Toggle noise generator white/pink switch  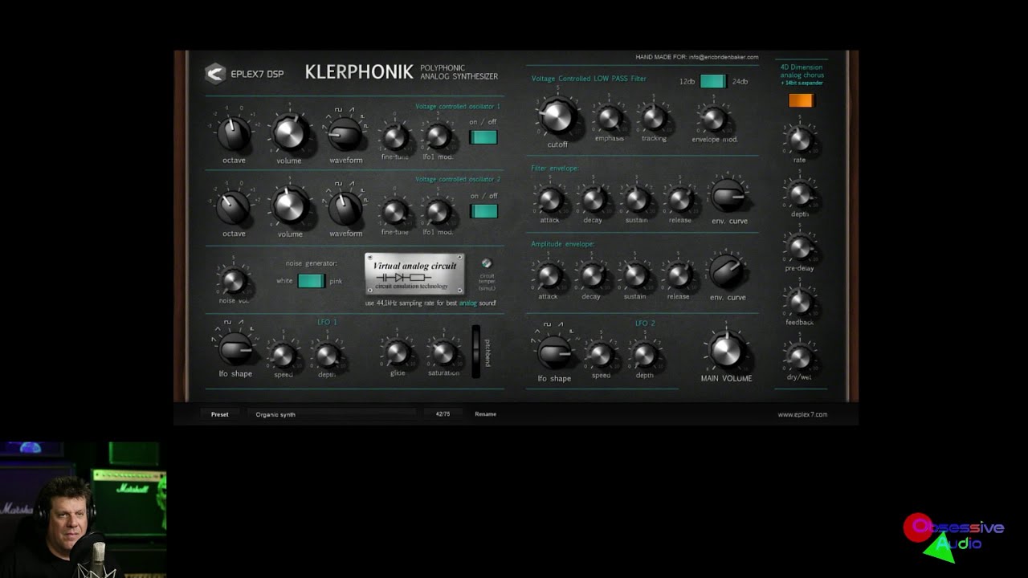point(311,281)
